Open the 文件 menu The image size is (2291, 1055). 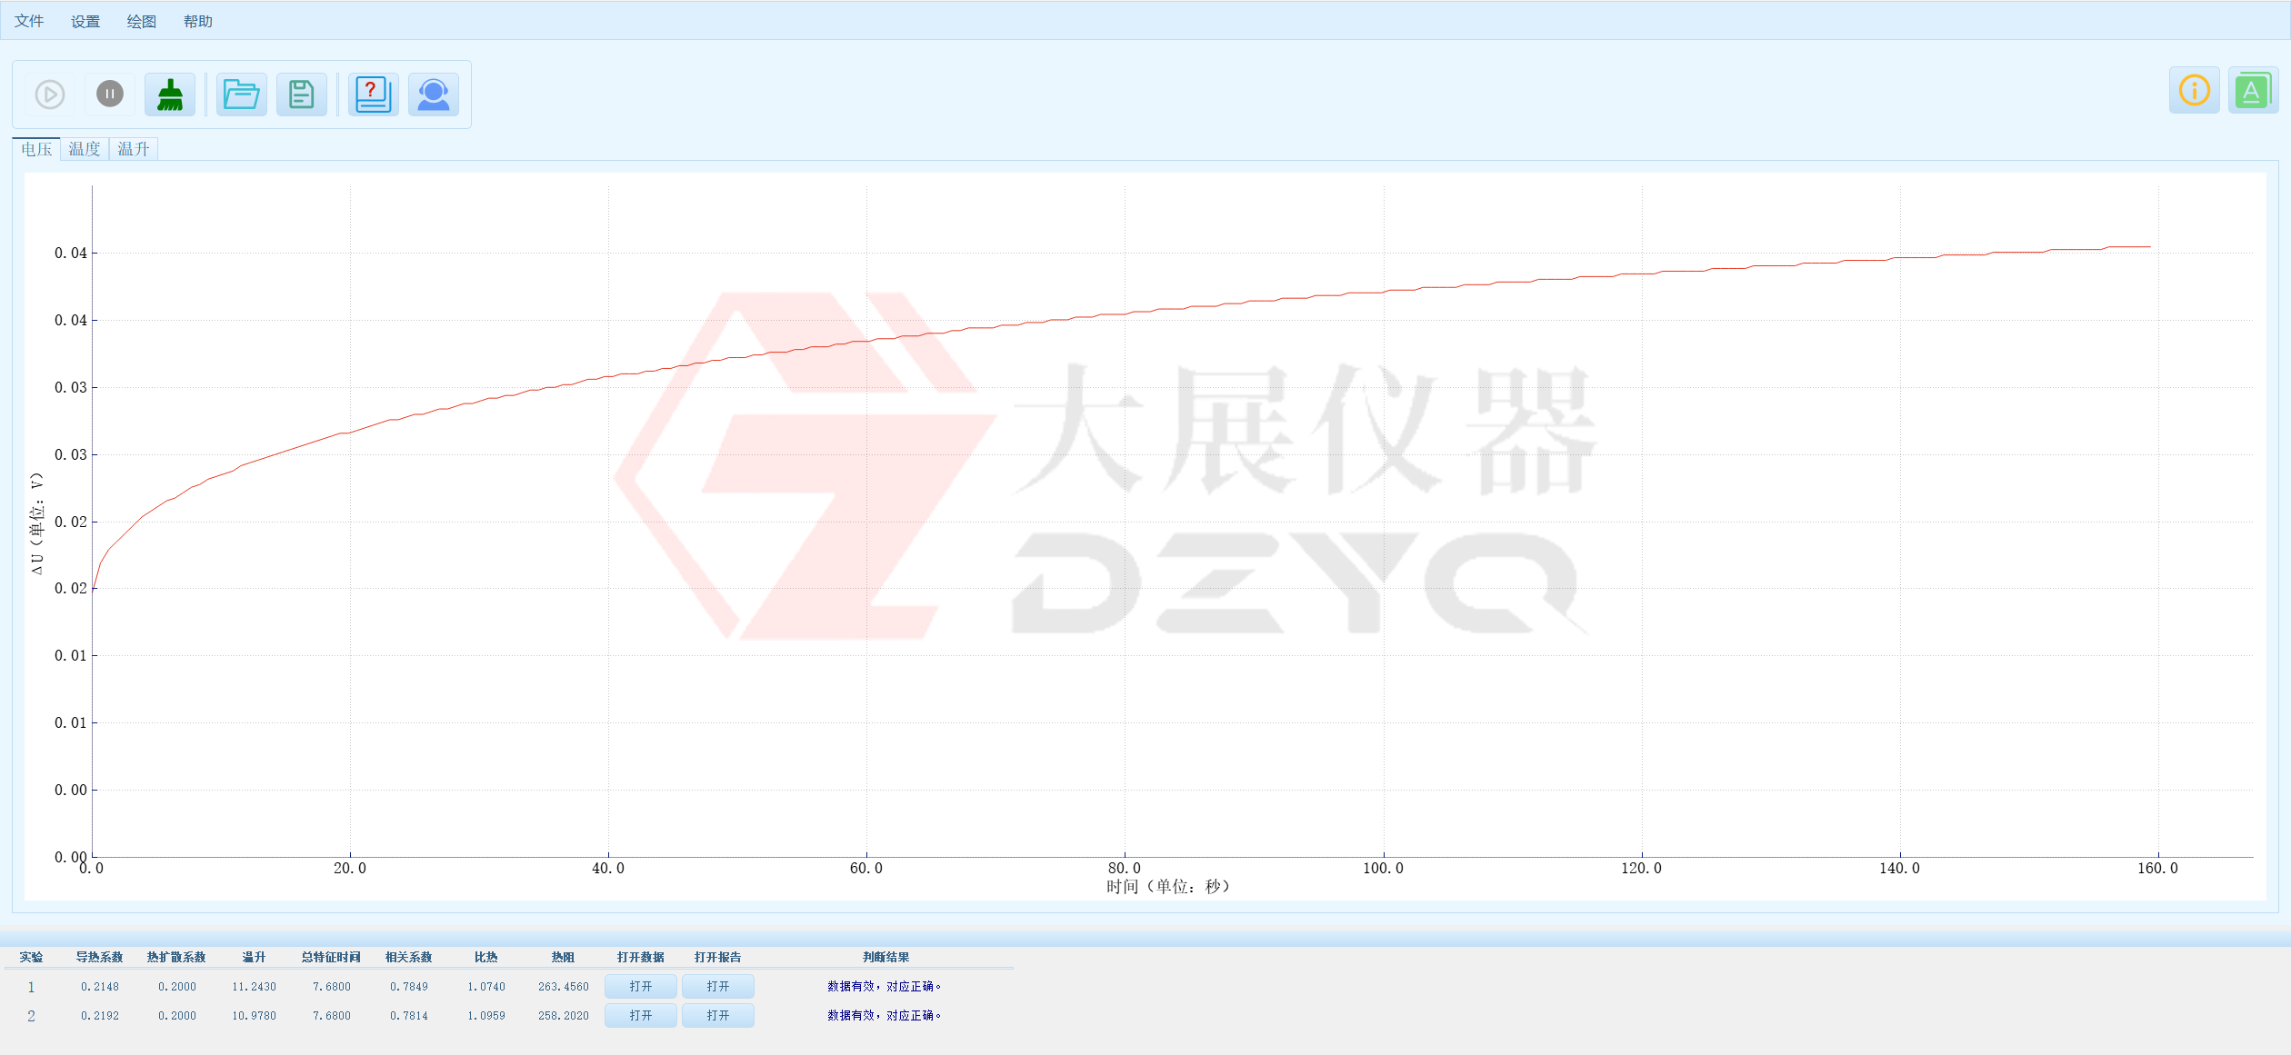29,21
